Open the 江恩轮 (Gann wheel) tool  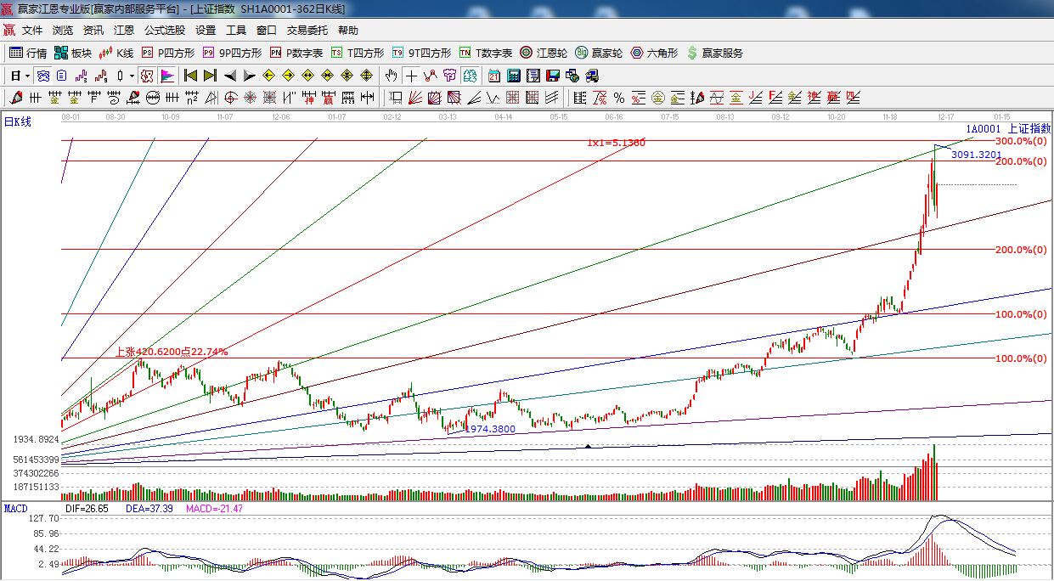(x=544, y=53)
